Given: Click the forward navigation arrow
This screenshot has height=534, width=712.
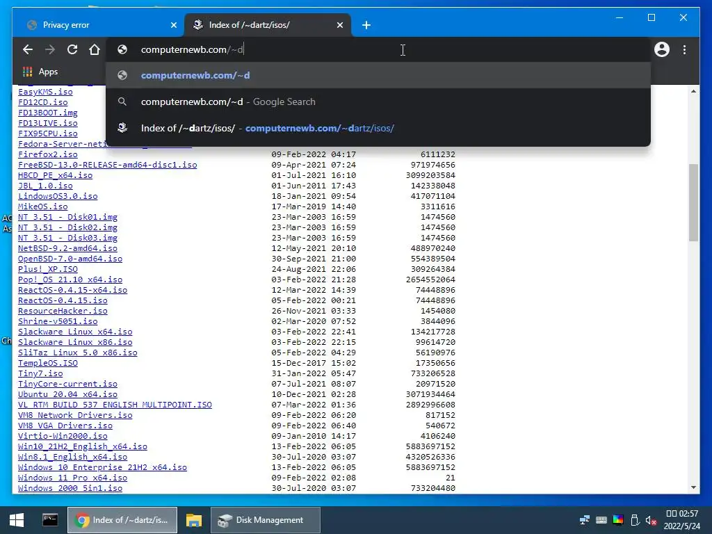Looking at the screenshot, I should 50,49.
